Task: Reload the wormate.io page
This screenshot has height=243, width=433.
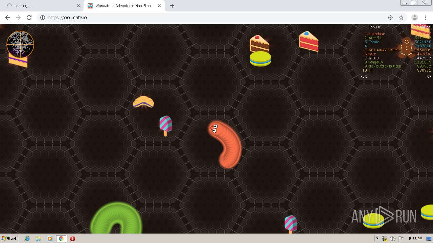Action: (x=29, y=18)
